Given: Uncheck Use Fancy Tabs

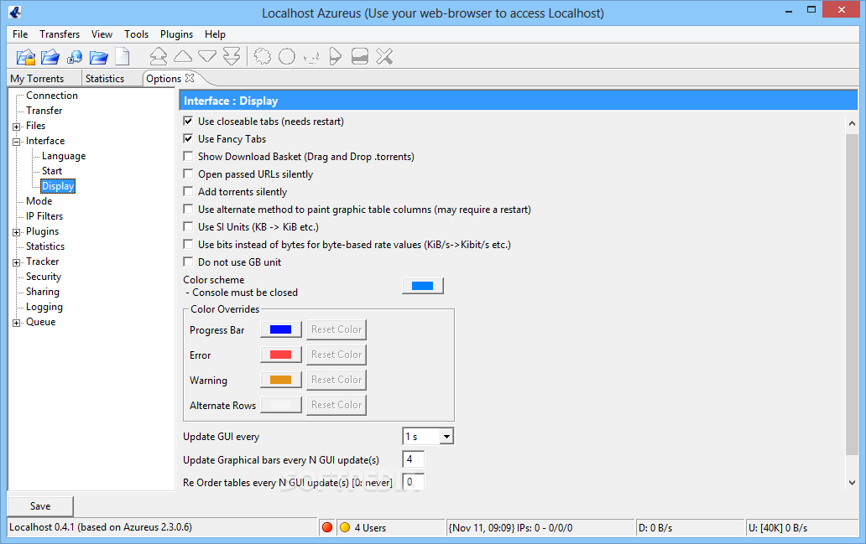Looking at the screenshot, I should coord(188,138).
